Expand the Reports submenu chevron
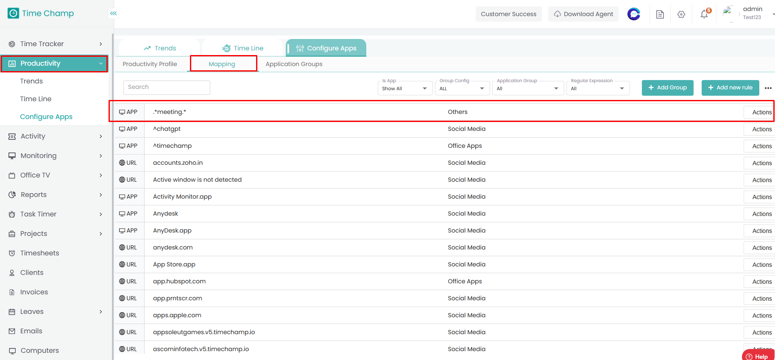This screenshot has width=775, height=360. pos(101,195)
